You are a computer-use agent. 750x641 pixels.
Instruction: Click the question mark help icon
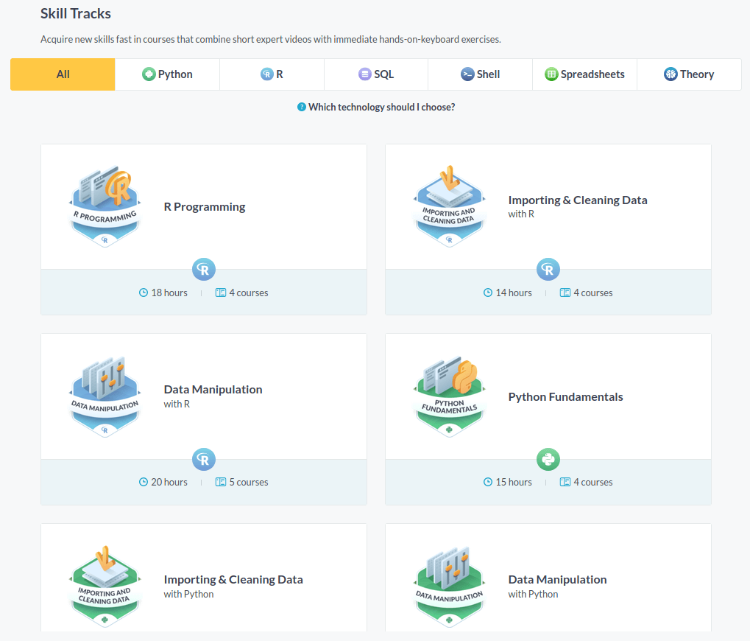click(x=301, y=107)
